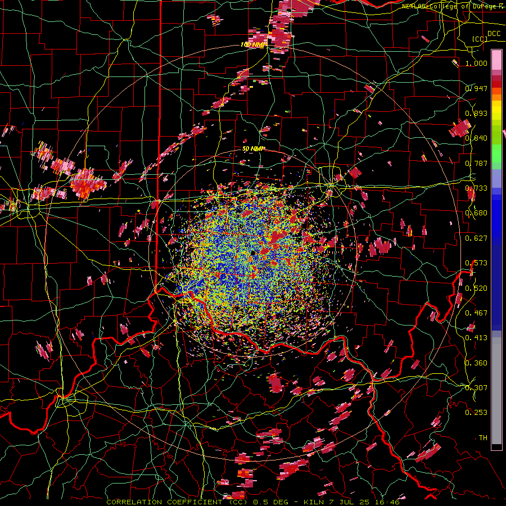Select the 0.733 legend value

(476, 188)
